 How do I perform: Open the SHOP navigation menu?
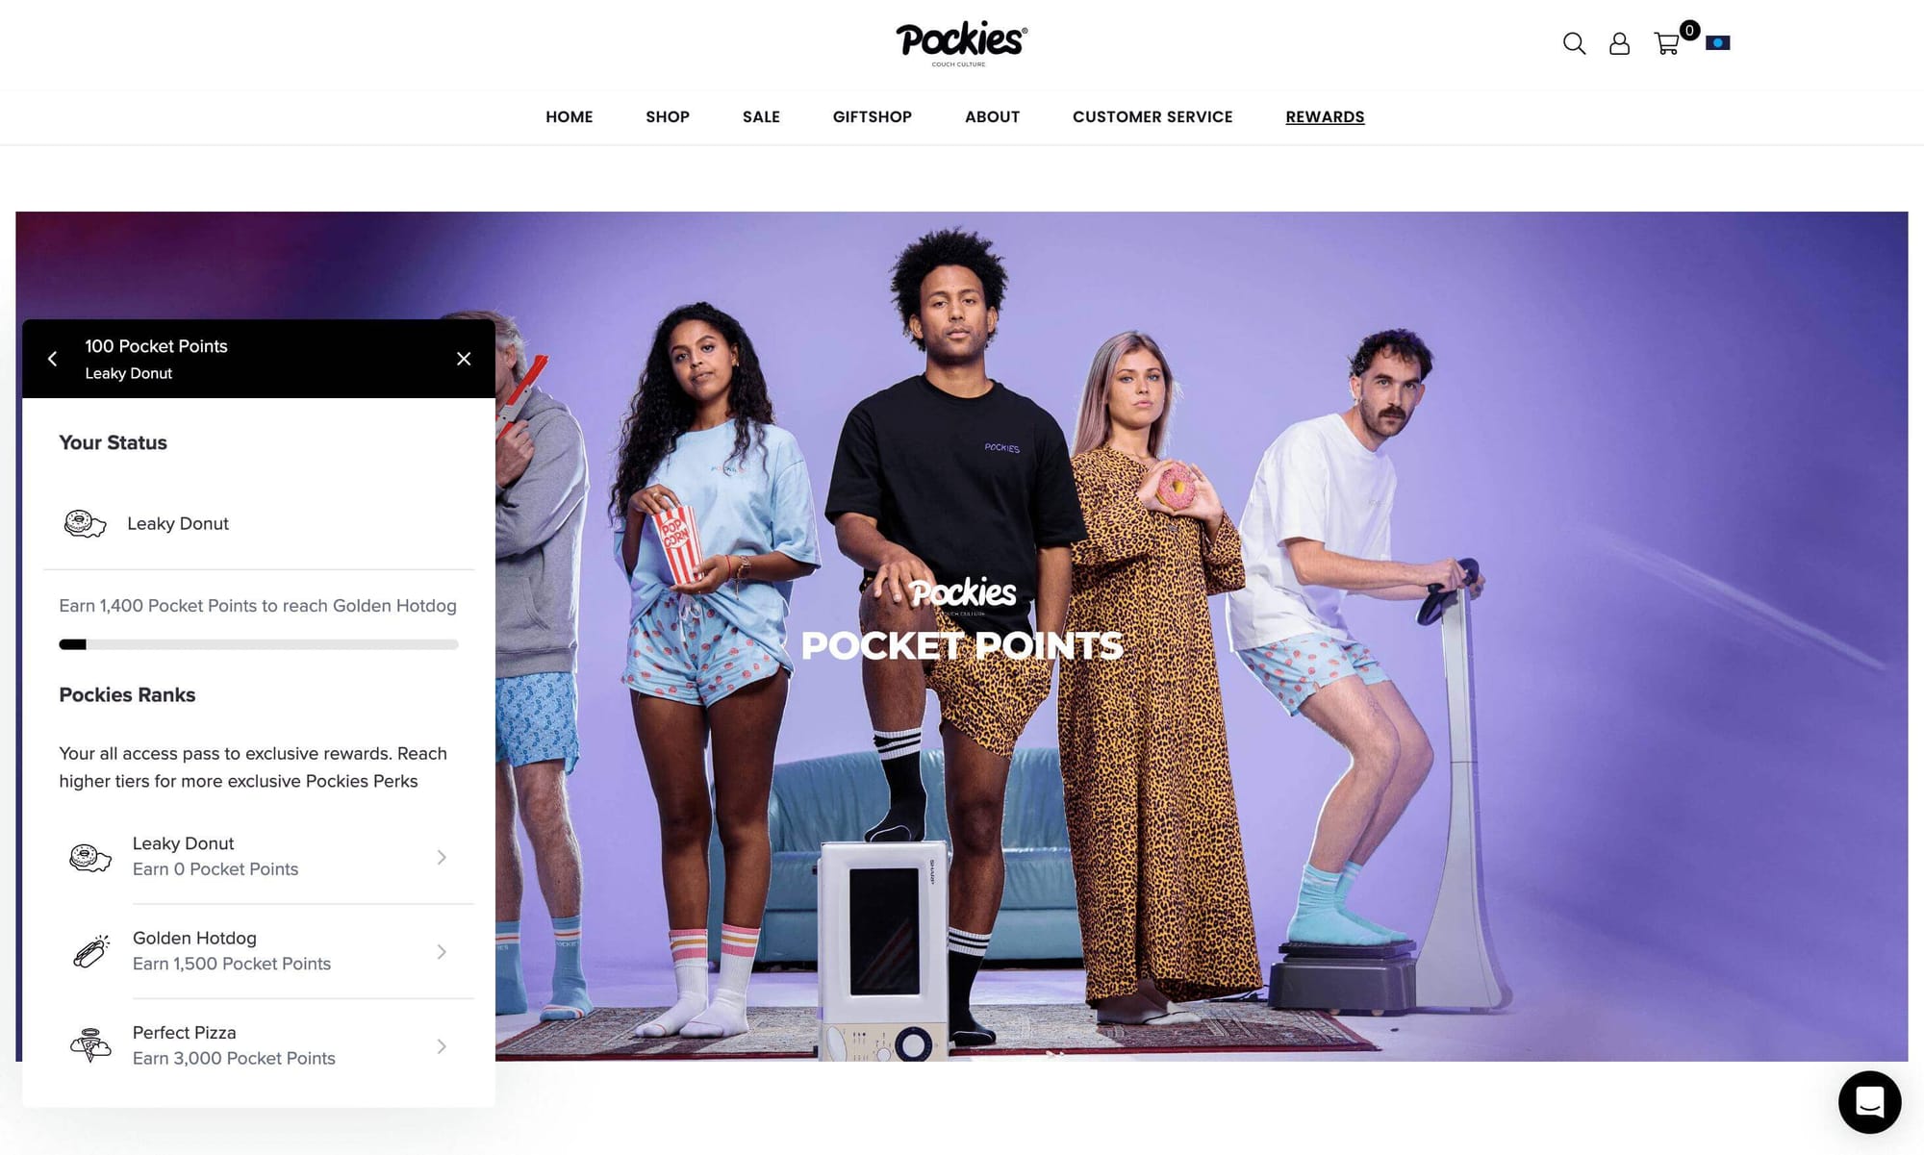point(668,116)
